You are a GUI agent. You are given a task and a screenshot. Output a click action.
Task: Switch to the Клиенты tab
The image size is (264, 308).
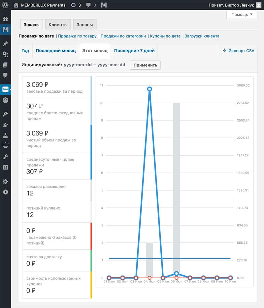(x=58, y=25)
